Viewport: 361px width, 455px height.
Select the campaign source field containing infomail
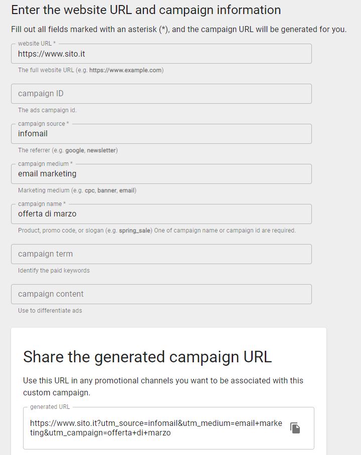[x=161, y=134]
